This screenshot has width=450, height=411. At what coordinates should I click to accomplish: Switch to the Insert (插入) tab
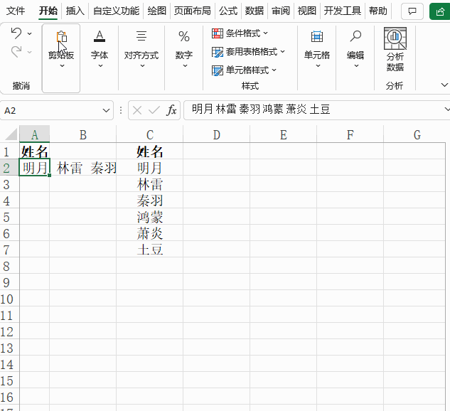pyautogui.click(x=75, y=11)
